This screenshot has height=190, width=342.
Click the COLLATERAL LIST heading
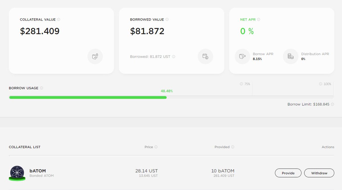(x=25, y=147)
